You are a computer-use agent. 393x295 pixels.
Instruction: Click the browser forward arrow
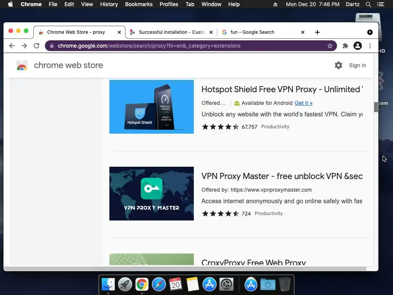[x=24, y=46]
